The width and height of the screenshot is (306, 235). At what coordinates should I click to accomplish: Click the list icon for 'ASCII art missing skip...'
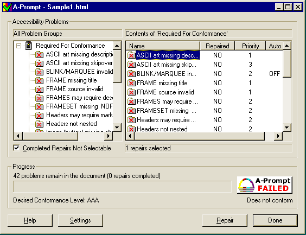(131, 65)
